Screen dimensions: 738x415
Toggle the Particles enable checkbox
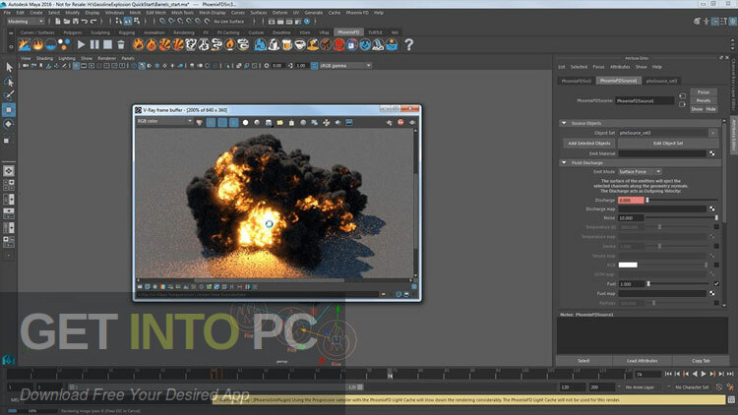(716, 303)
